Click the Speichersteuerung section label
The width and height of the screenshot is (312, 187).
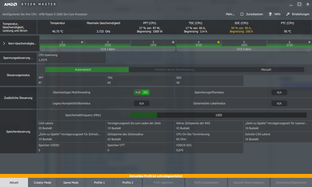tap(18, 132)
